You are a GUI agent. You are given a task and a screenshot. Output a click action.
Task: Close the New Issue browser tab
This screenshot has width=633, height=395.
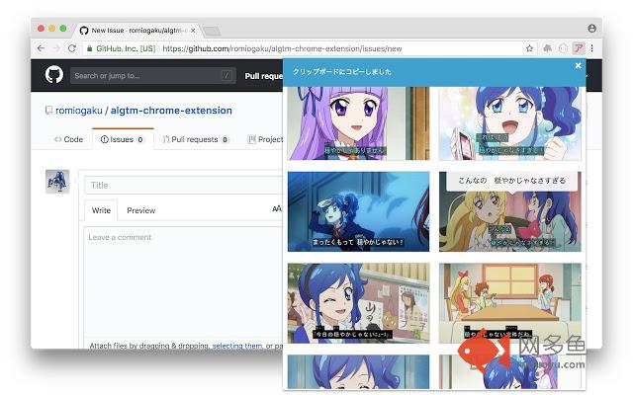pyautogui.click(x=193, y=31)
